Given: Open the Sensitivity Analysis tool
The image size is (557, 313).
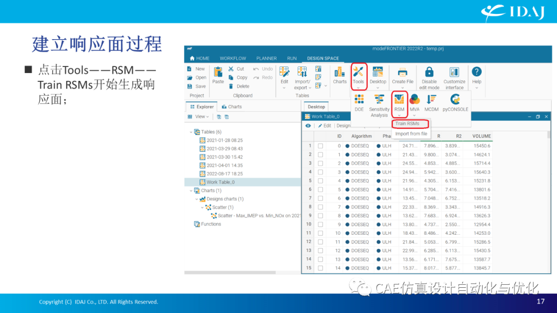Looking at the screenshot, I should (x=379, y=106).
